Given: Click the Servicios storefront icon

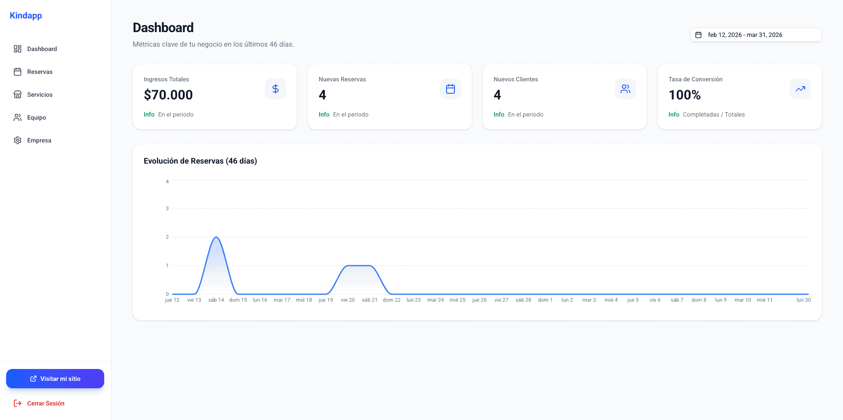Looking at the screenshot, I should pyautogui.click(x=18, y=95).
